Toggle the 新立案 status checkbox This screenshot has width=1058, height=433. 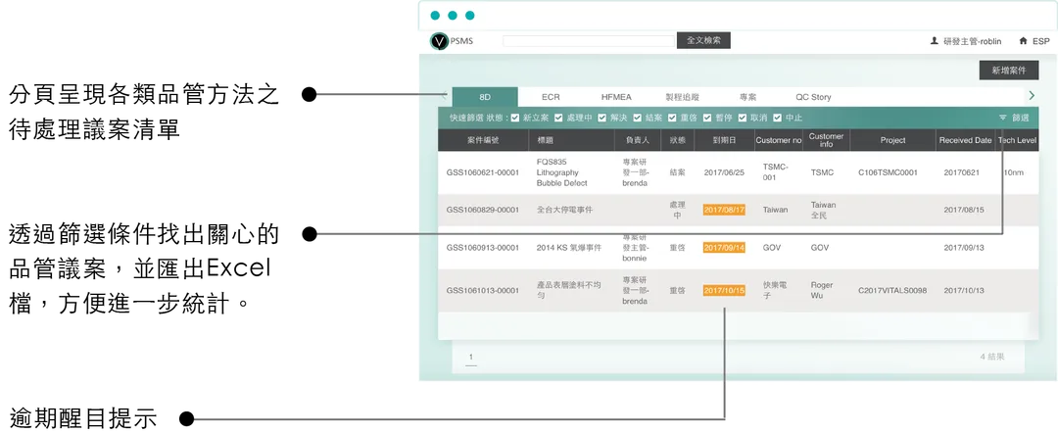515,118
